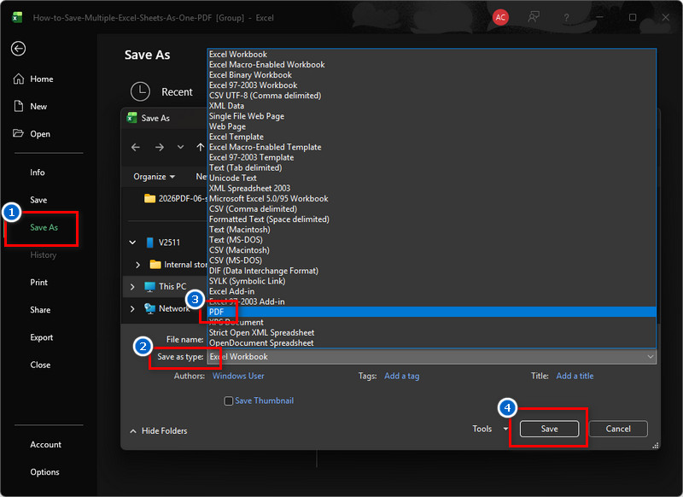Navigate forward in the Save As dialog

click(x=160, y=147)
